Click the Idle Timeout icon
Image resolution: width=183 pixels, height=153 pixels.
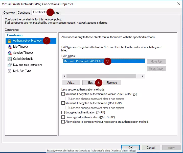click(10, 47)
